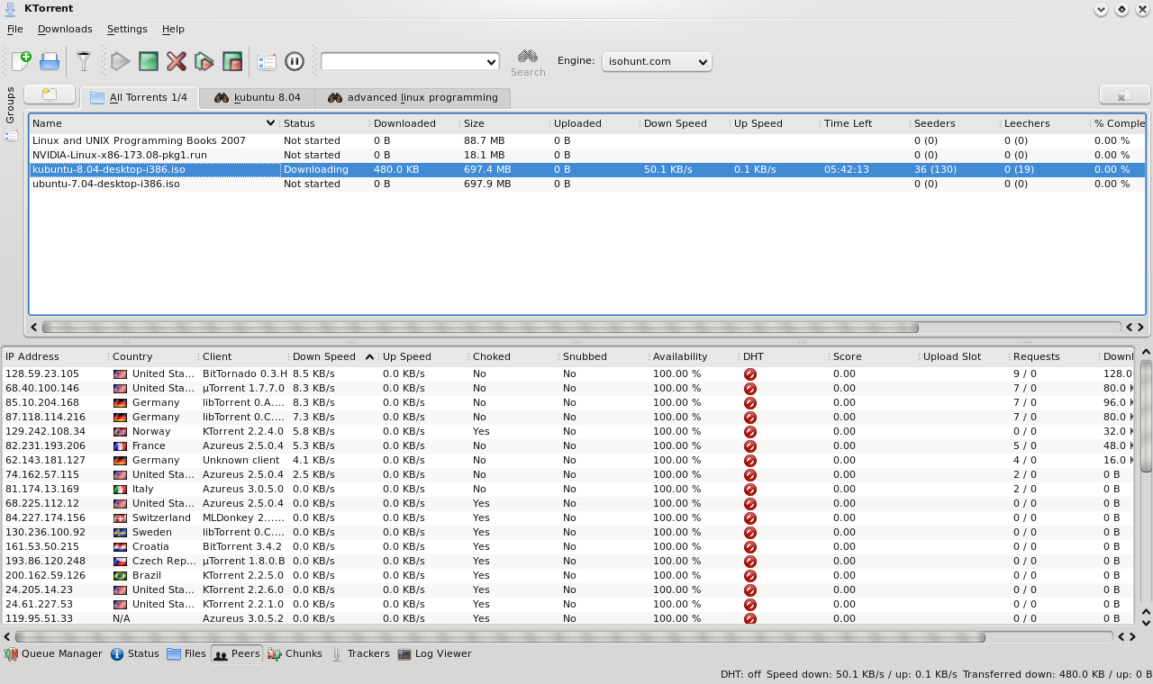The height and width of the screenshot is (684, 1153).
Task: Click the Croatia flag for peer 161.53.50.215
Action: 120,546
